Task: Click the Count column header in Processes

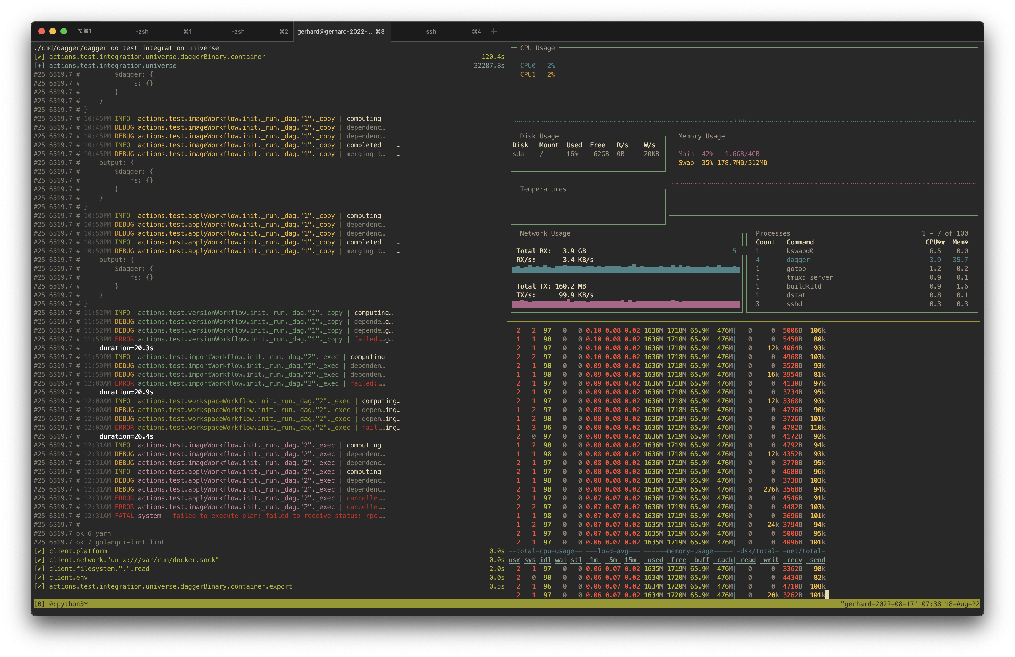Action: (x=765, y=242)
